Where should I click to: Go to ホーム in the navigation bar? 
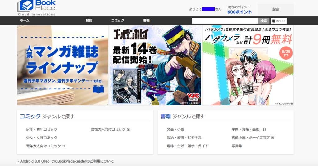click(25, 20)
